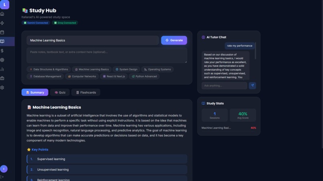
Task: Choose Data Structures & Algorithms topic chip
Action: pyautogui.click(x=49, y=70)
